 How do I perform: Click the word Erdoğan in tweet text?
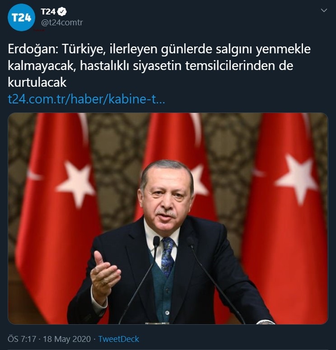(x=33, y=49)
